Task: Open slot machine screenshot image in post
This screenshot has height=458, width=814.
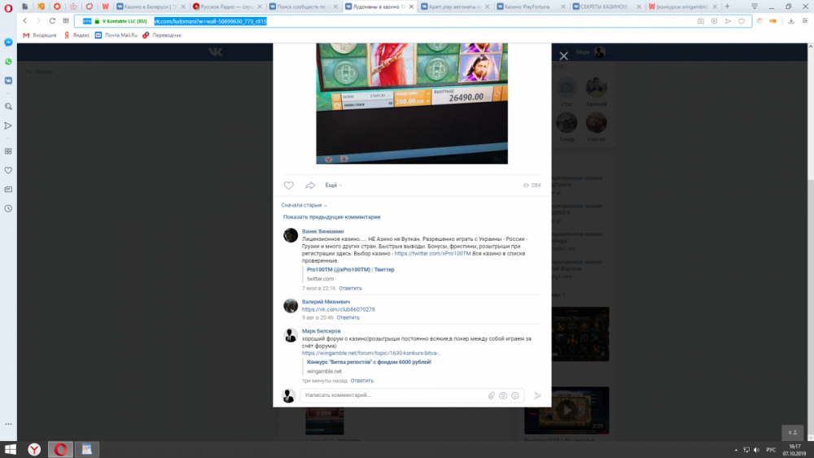Action: click(412, 104)
